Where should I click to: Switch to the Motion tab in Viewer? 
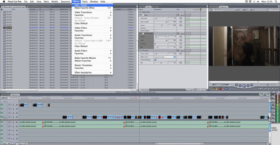click(155, 7)
